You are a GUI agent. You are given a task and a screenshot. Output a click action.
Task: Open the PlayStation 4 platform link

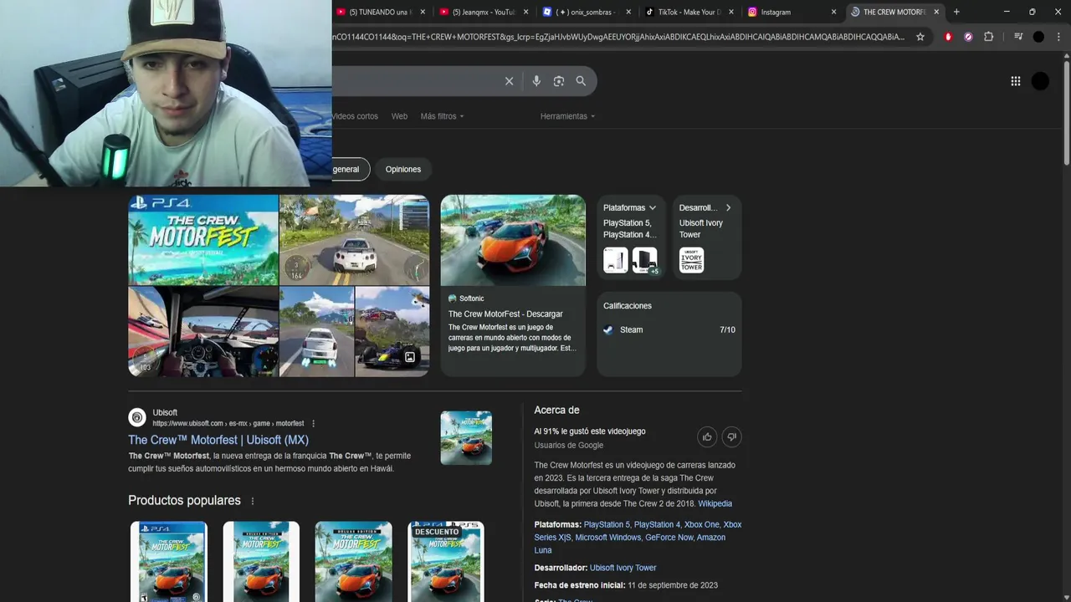click(657, 525)
